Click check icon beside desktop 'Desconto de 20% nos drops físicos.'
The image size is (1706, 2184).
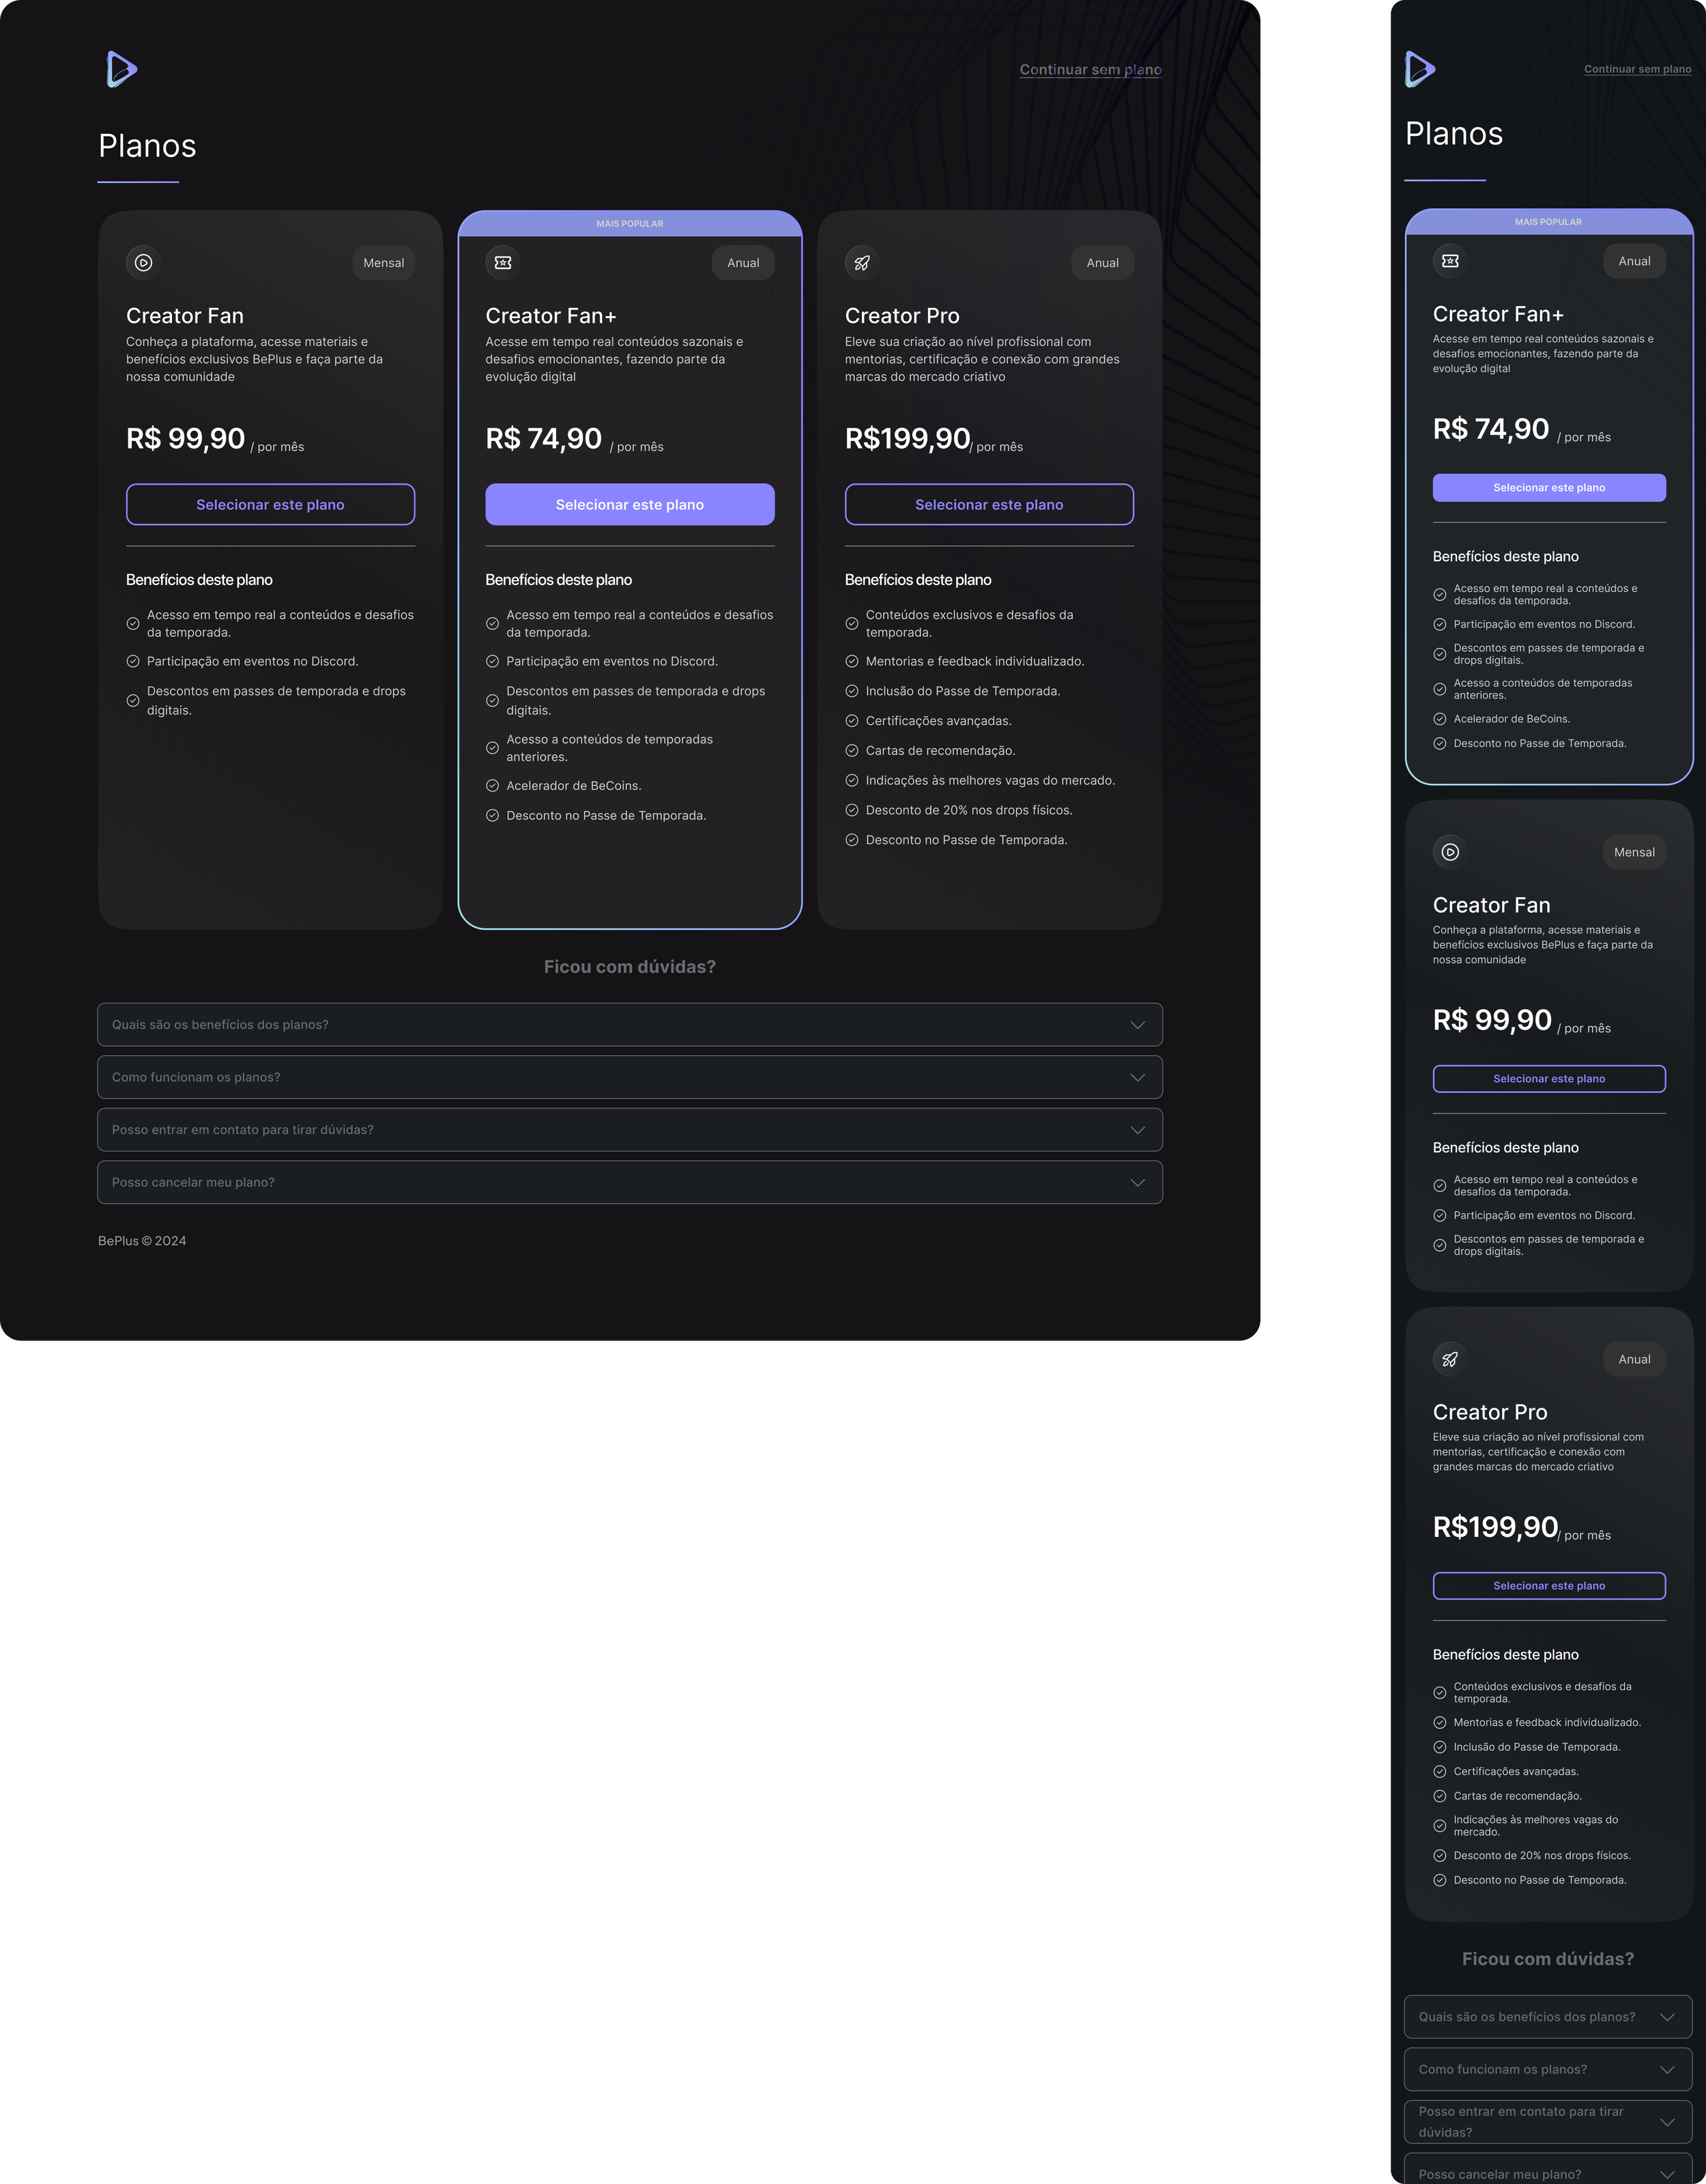pos(852,810)
